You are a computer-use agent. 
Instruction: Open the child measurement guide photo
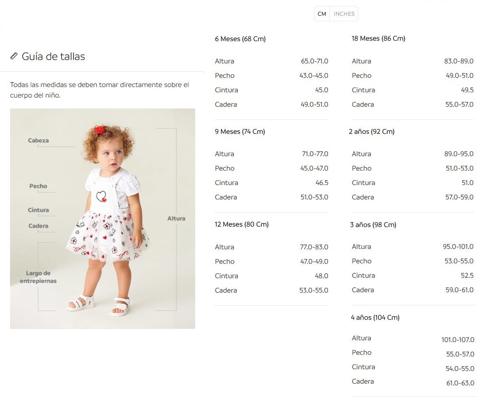pos(102,219)
